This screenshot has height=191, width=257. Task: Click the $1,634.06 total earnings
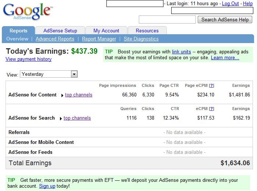pos(235,163)
